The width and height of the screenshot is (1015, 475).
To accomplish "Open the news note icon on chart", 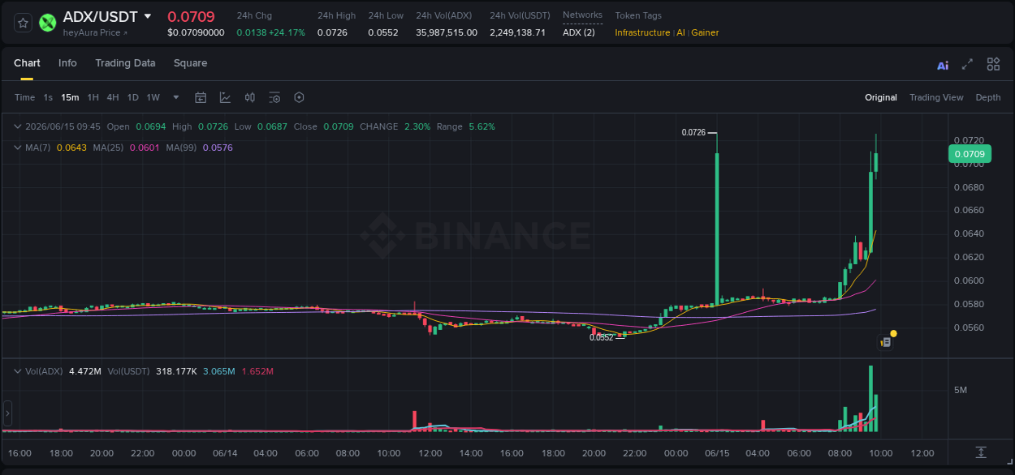I will (887, 342).
